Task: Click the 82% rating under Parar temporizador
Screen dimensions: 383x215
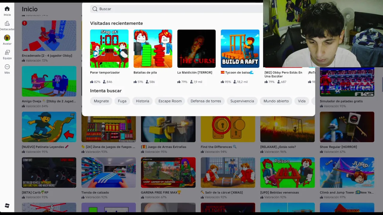Action: [x=95, y=82]
